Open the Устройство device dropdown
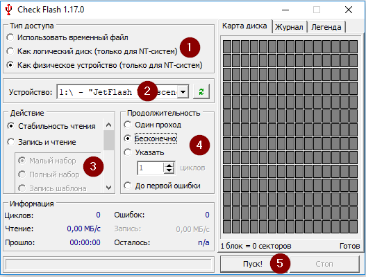The height and width of the screenshot is (277, 366). coord(183,92)
